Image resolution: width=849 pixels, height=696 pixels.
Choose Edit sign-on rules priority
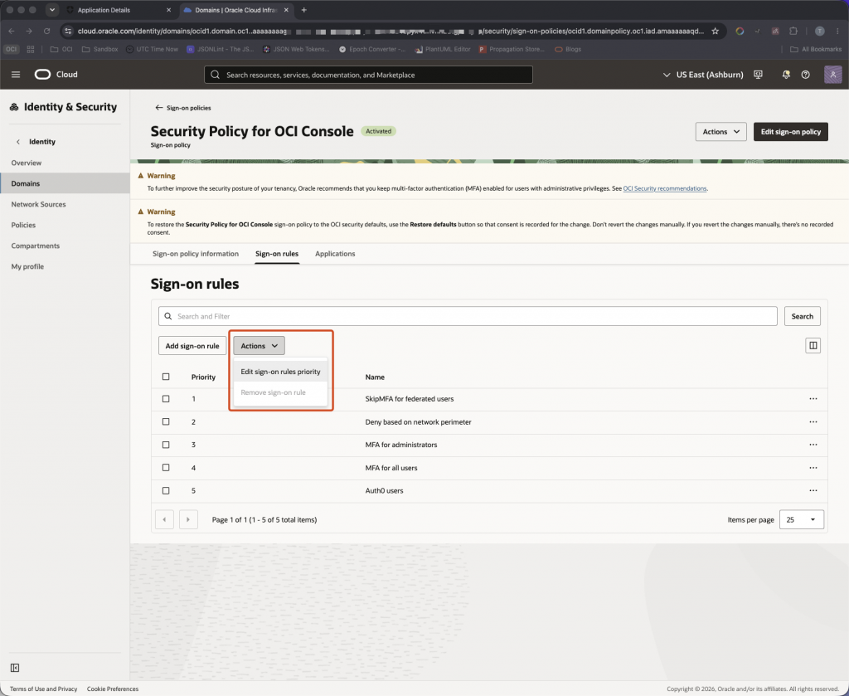pos(280,372)
